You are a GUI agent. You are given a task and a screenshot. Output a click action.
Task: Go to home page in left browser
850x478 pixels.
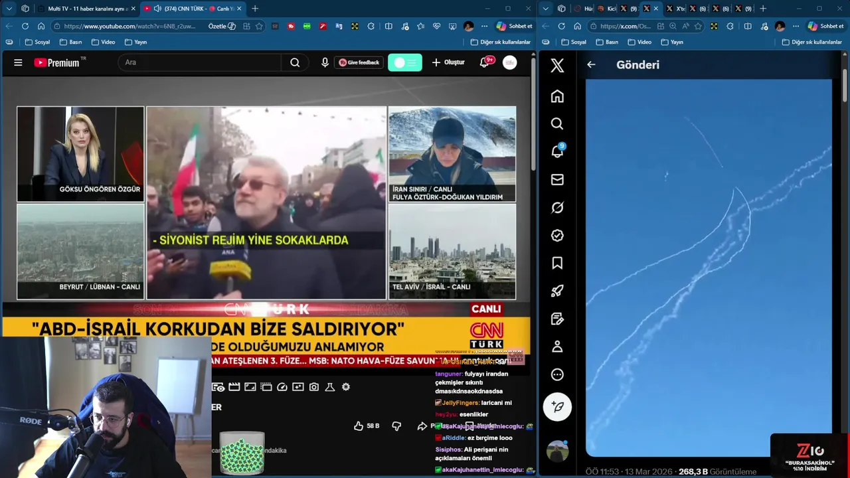(x=41, y=26)
